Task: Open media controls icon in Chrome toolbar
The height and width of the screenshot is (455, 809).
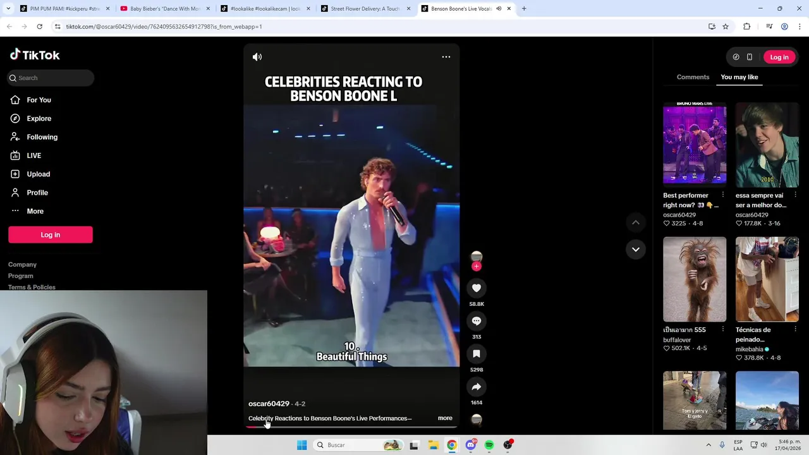Action: pos(769,27)
